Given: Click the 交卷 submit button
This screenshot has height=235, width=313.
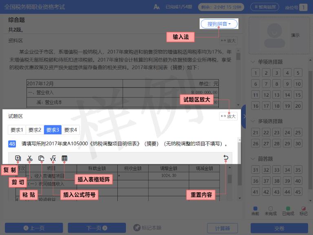Looking at the screenshot, I should [279, 228].
